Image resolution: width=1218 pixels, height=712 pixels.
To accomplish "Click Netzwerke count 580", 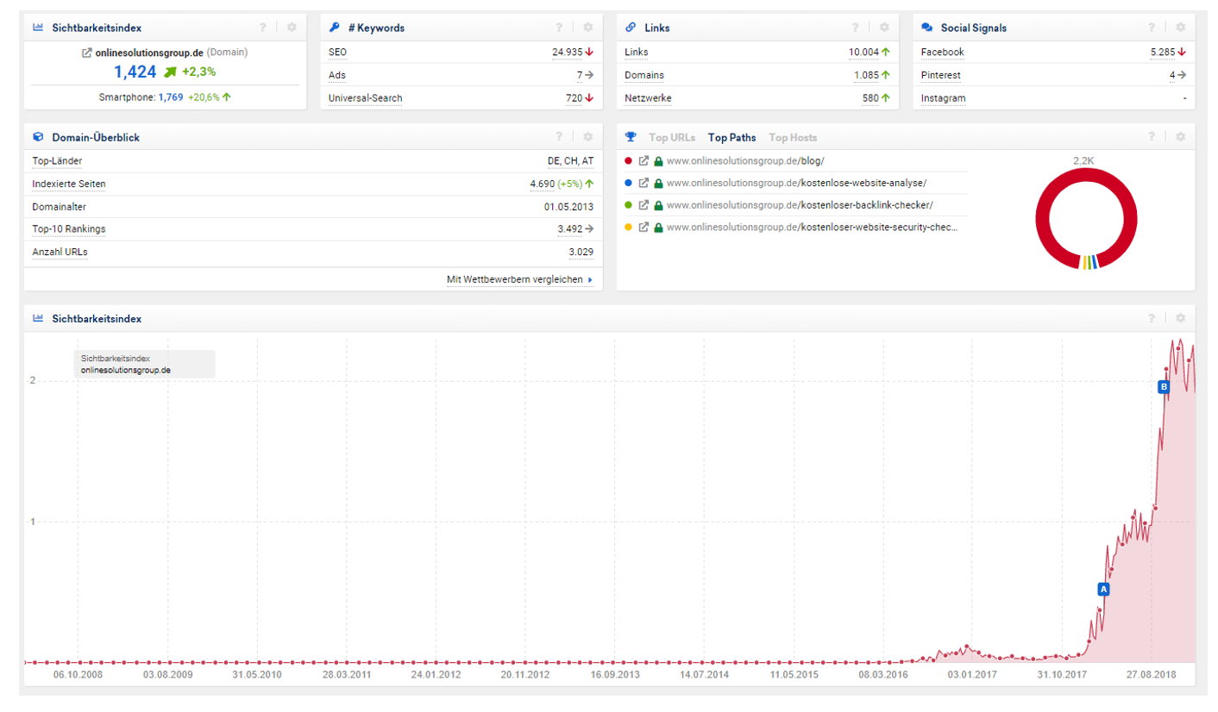I will [870, 98].
